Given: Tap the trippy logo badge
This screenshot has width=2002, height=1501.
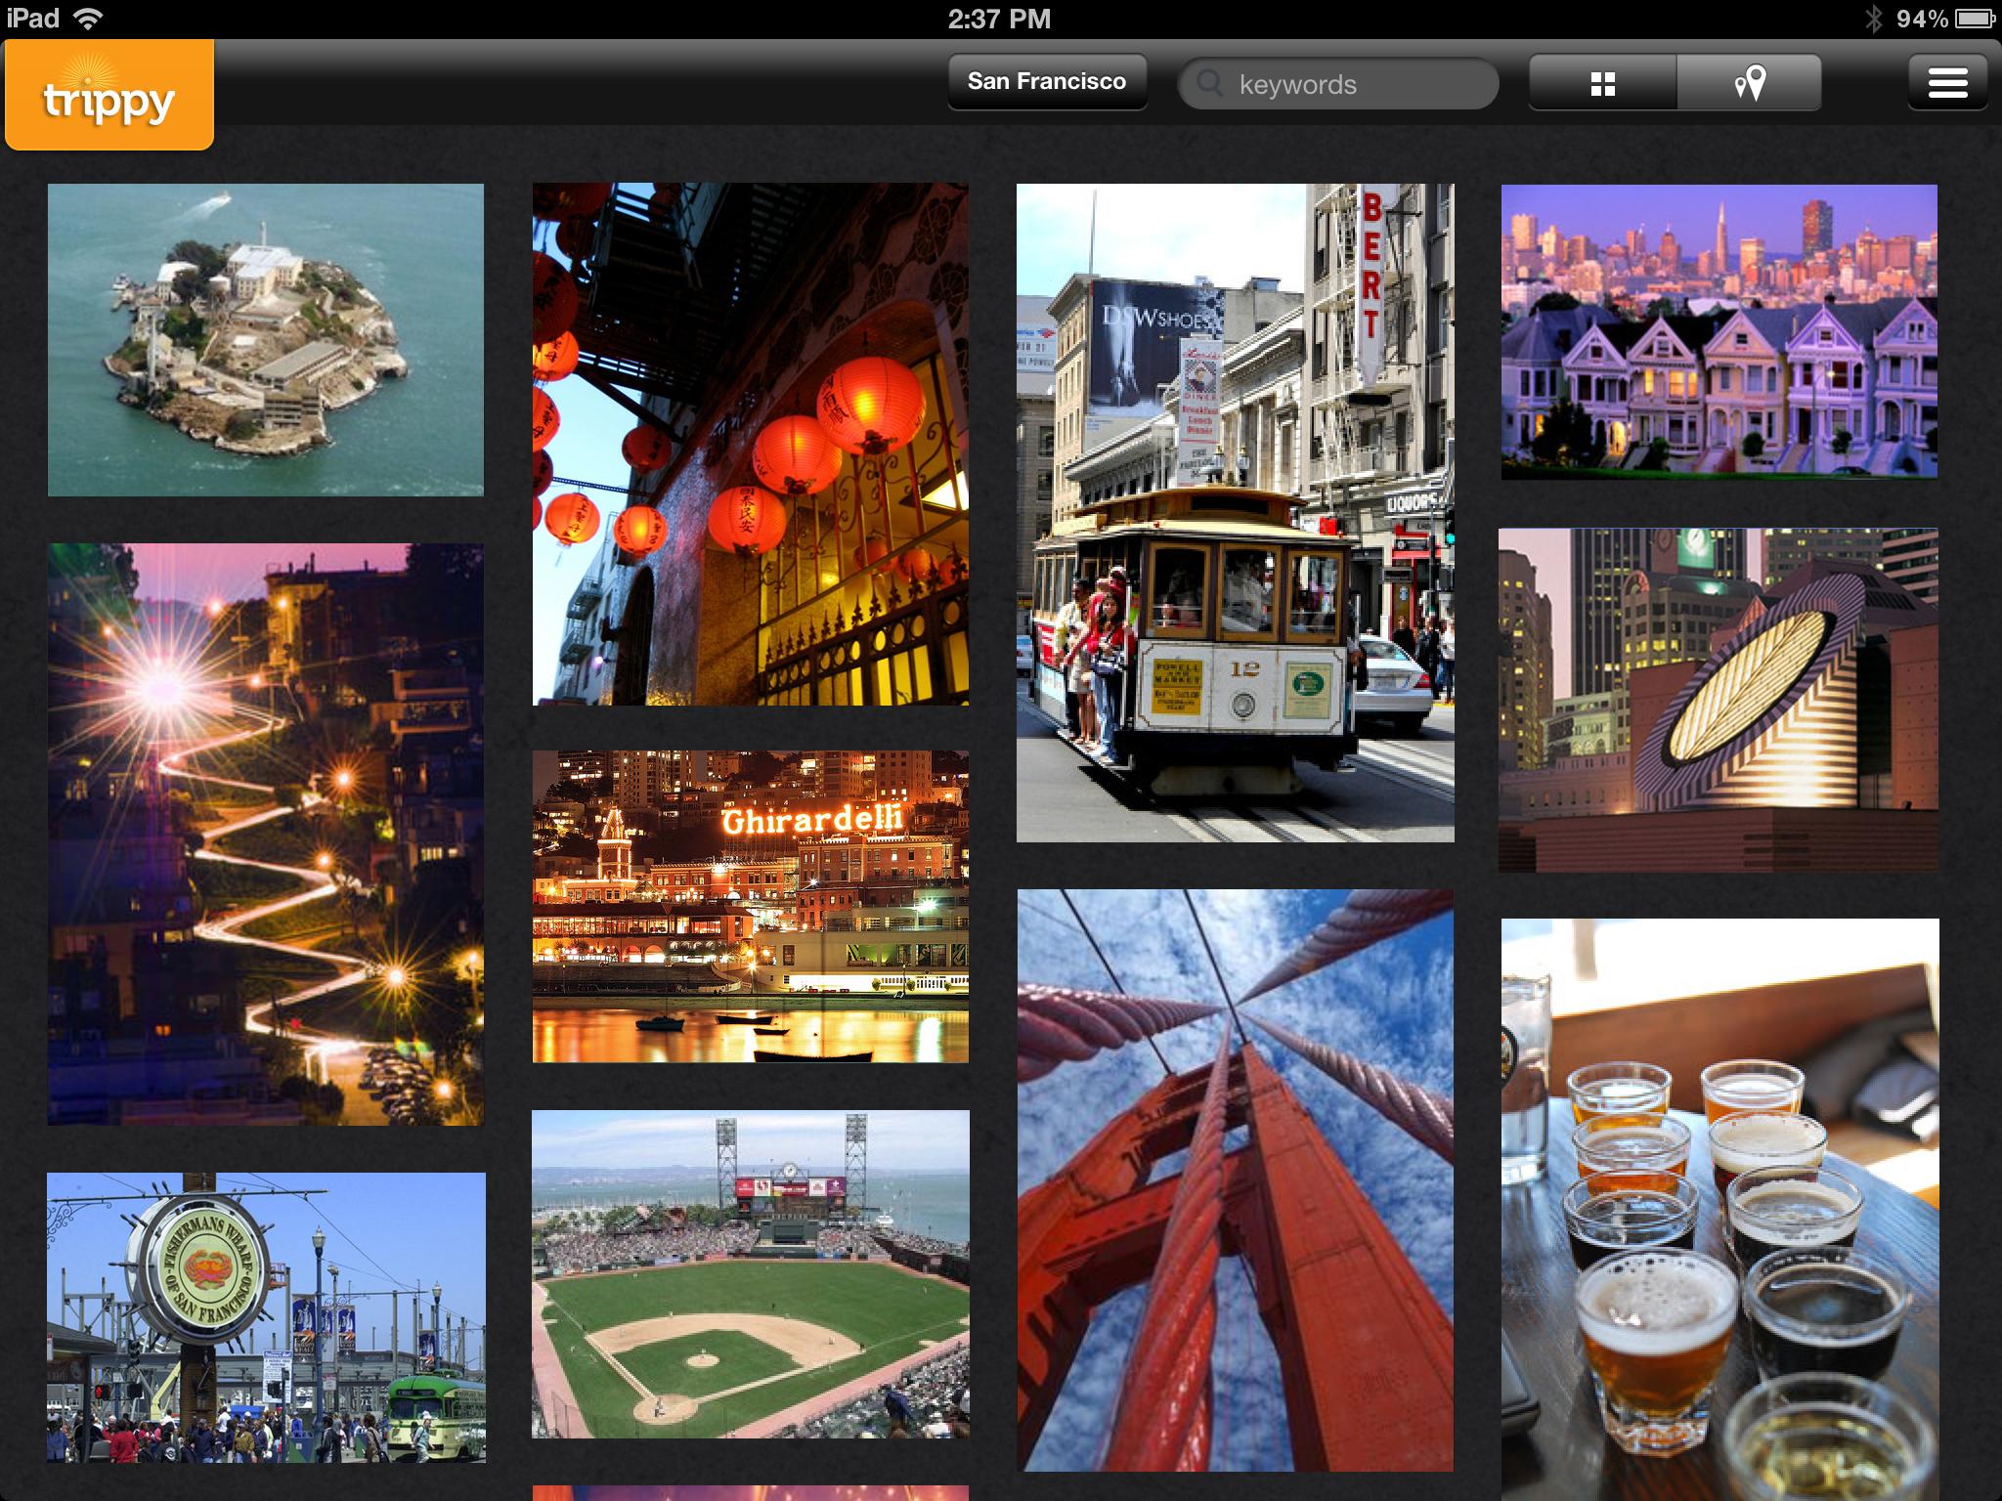Looking at the screenshot, I should [x=109, y=96].
